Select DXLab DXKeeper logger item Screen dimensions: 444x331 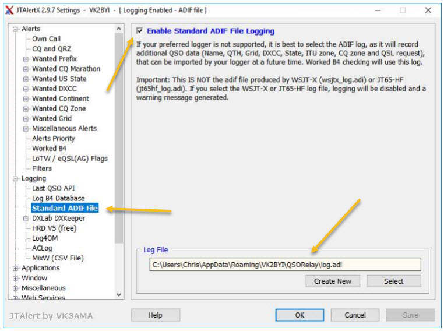click(59, 219)
